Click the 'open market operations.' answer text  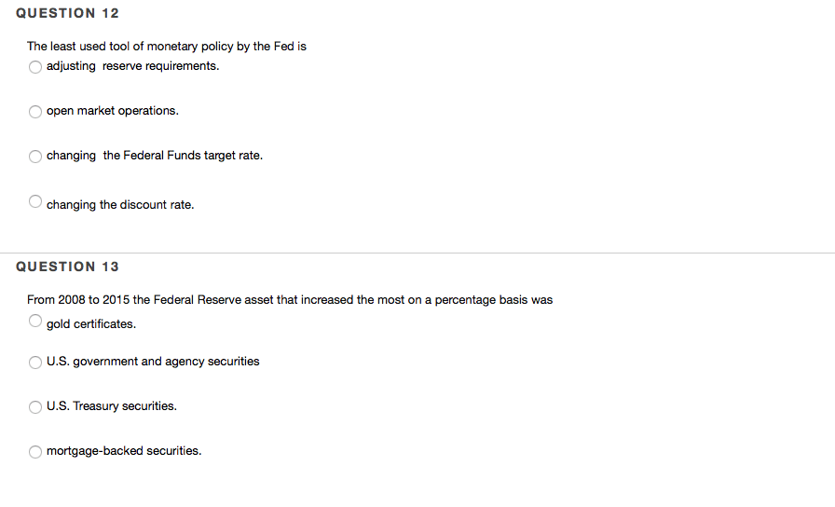tap(112, 111)
